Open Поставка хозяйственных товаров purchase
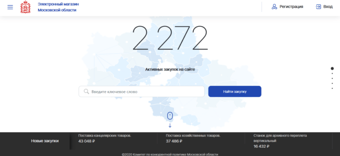Screen dimensions: 340x156 193,136
